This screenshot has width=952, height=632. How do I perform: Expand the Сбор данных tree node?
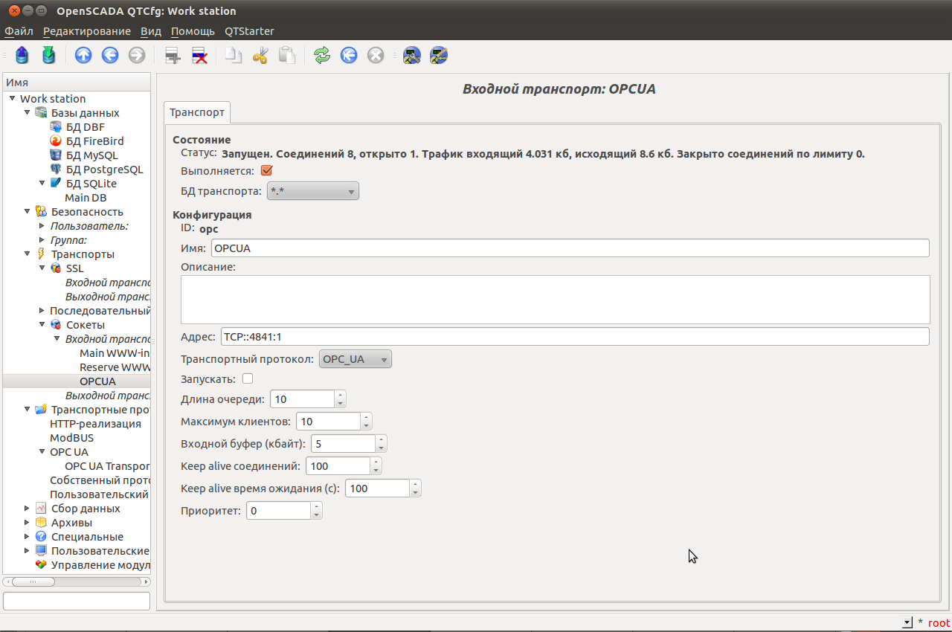[28, 509]
